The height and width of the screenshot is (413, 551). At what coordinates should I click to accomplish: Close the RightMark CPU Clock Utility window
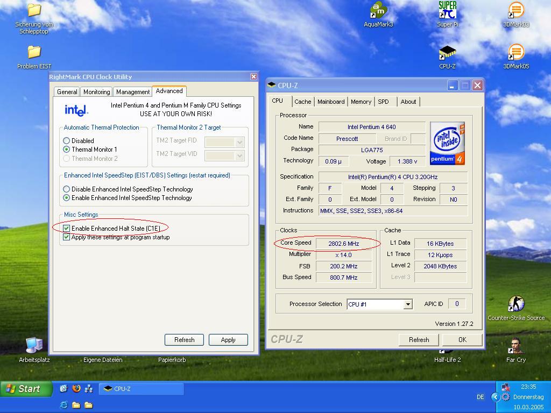254,76
